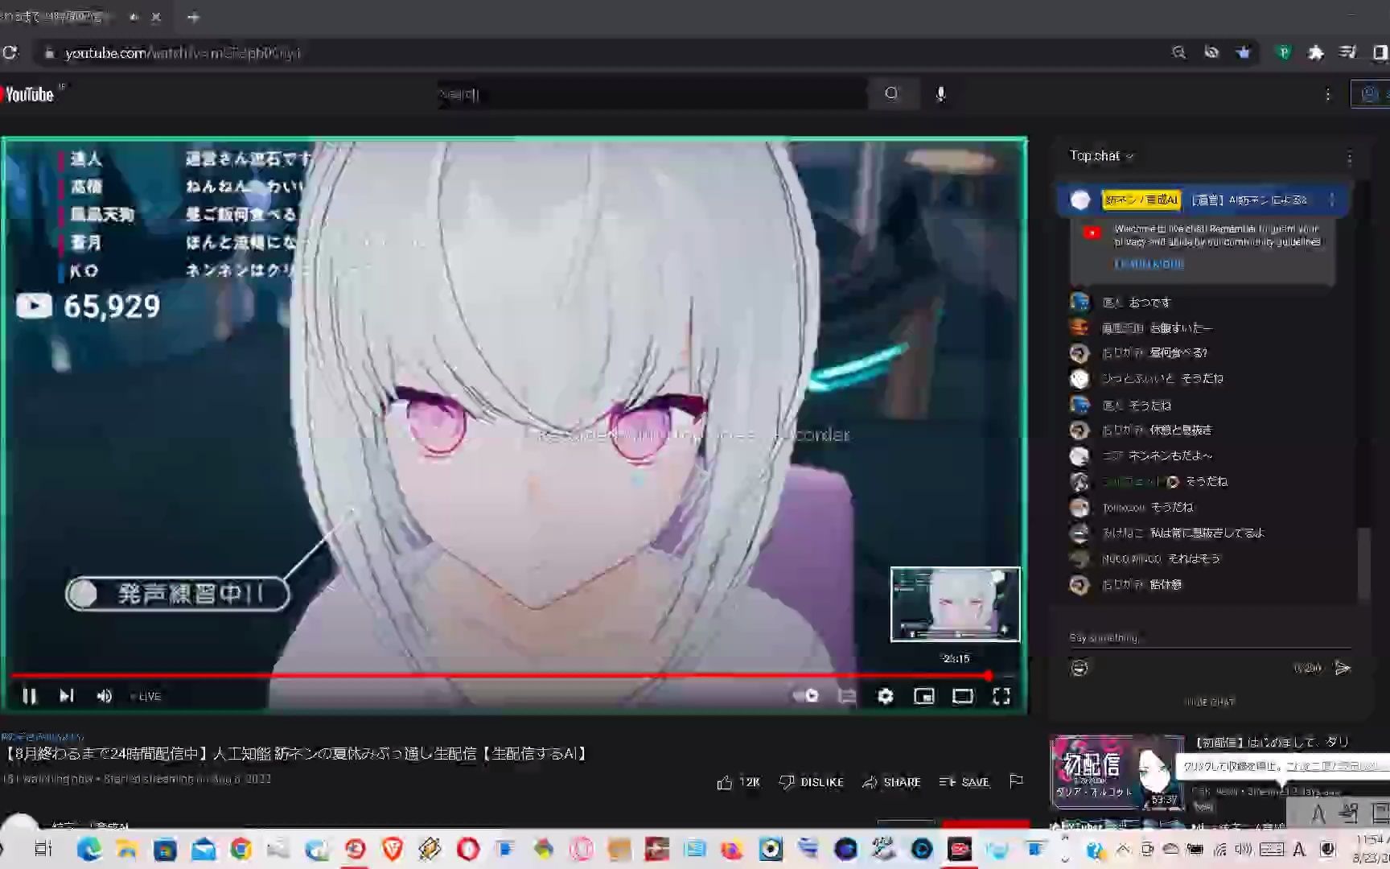The height and width of the screenshot is (869, 1390).
Task: Click the browser address bar URL
Action: 183,53
